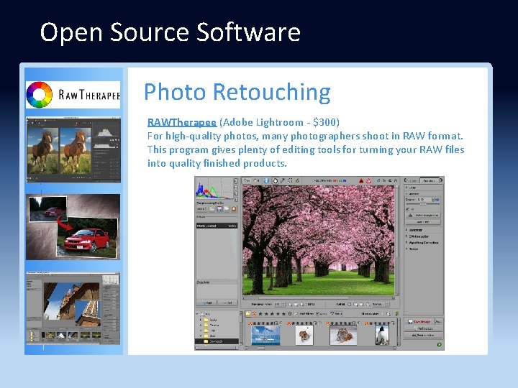Switch to the Transform tool panel tab
This screenshot has height=388, width=518.
click(430, 180)
